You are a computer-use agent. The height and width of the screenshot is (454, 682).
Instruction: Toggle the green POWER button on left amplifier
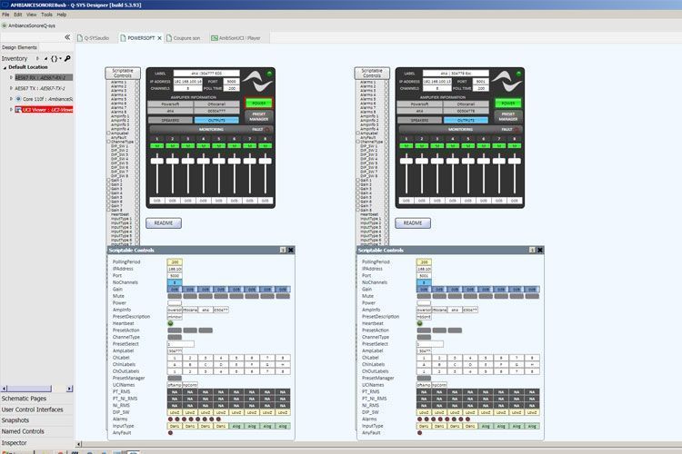259,103
